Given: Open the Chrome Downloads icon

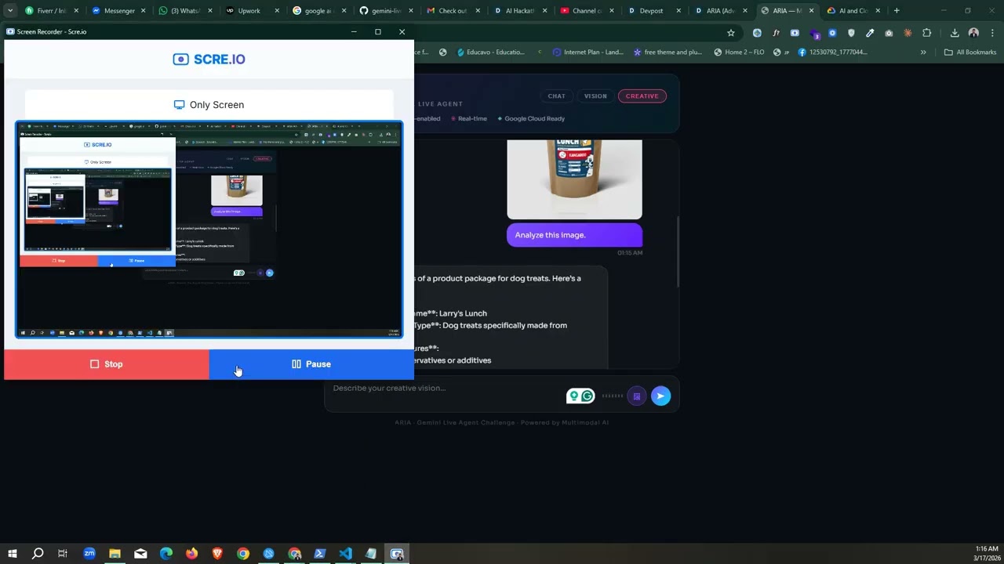Looking at the screenshot, I should click(x=955, y=33).
